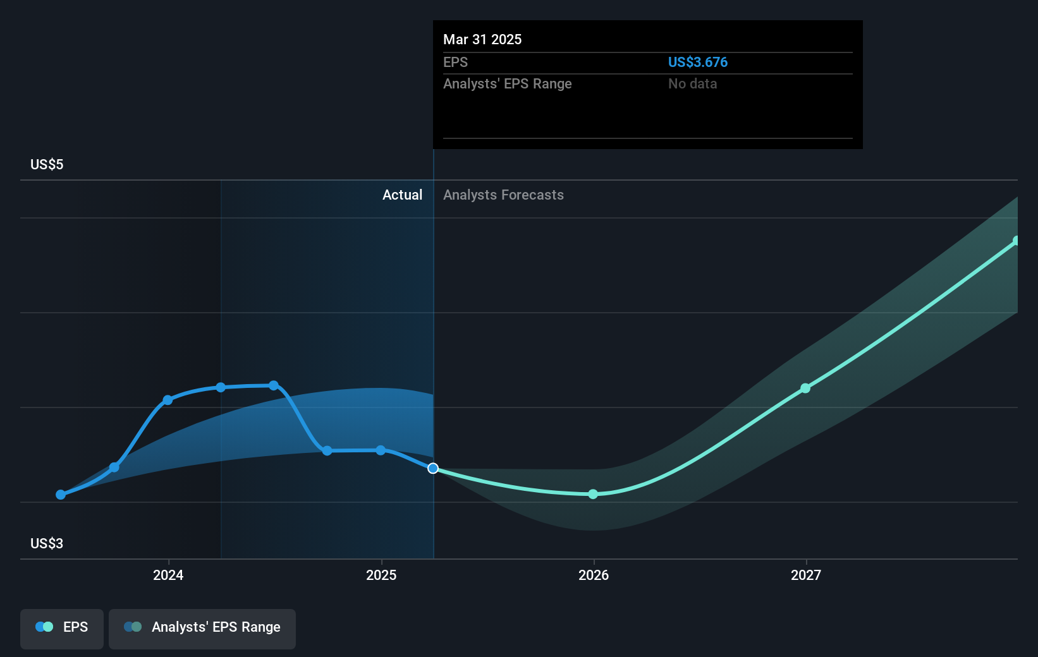Click the '2026' x-axis label
This screenshot has width=1038, height=657.
pyautogui.click(x=594, y=575)
